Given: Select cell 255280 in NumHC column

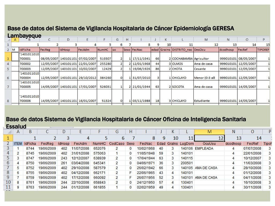Looking at the screenshot, I should click(104, 64).
